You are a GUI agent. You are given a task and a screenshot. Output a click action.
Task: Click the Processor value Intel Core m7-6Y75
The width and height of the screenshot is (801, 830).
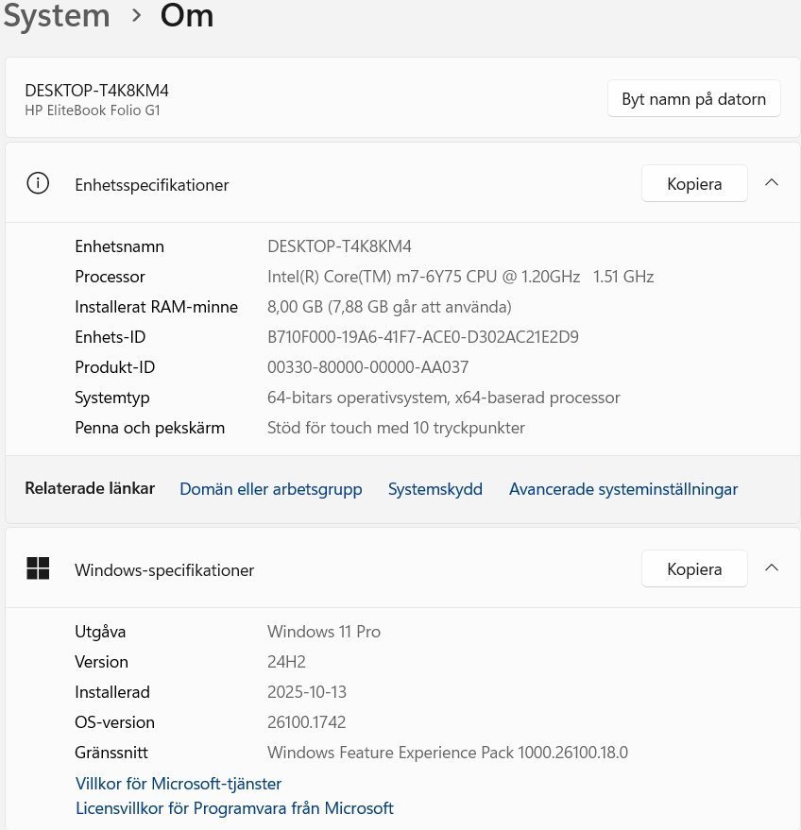click(461, 277)
